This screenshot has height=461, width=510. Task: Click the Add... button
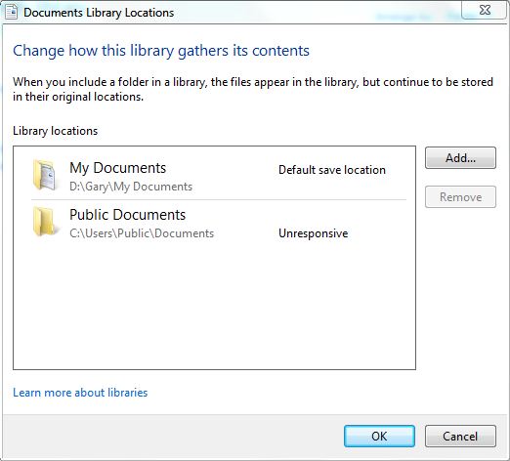pyautogui.click(x=460, y=158)
